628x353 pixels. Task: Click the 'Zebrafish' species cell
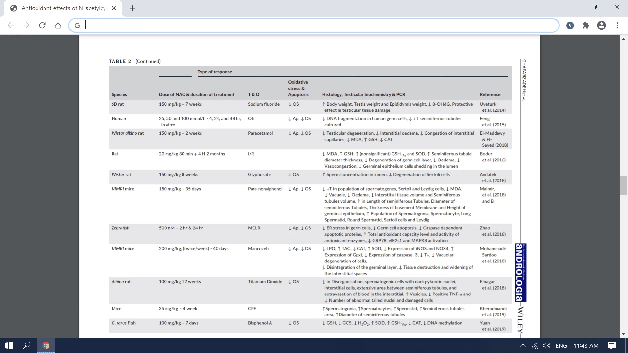pyautogui.click(x=120, y=228)
